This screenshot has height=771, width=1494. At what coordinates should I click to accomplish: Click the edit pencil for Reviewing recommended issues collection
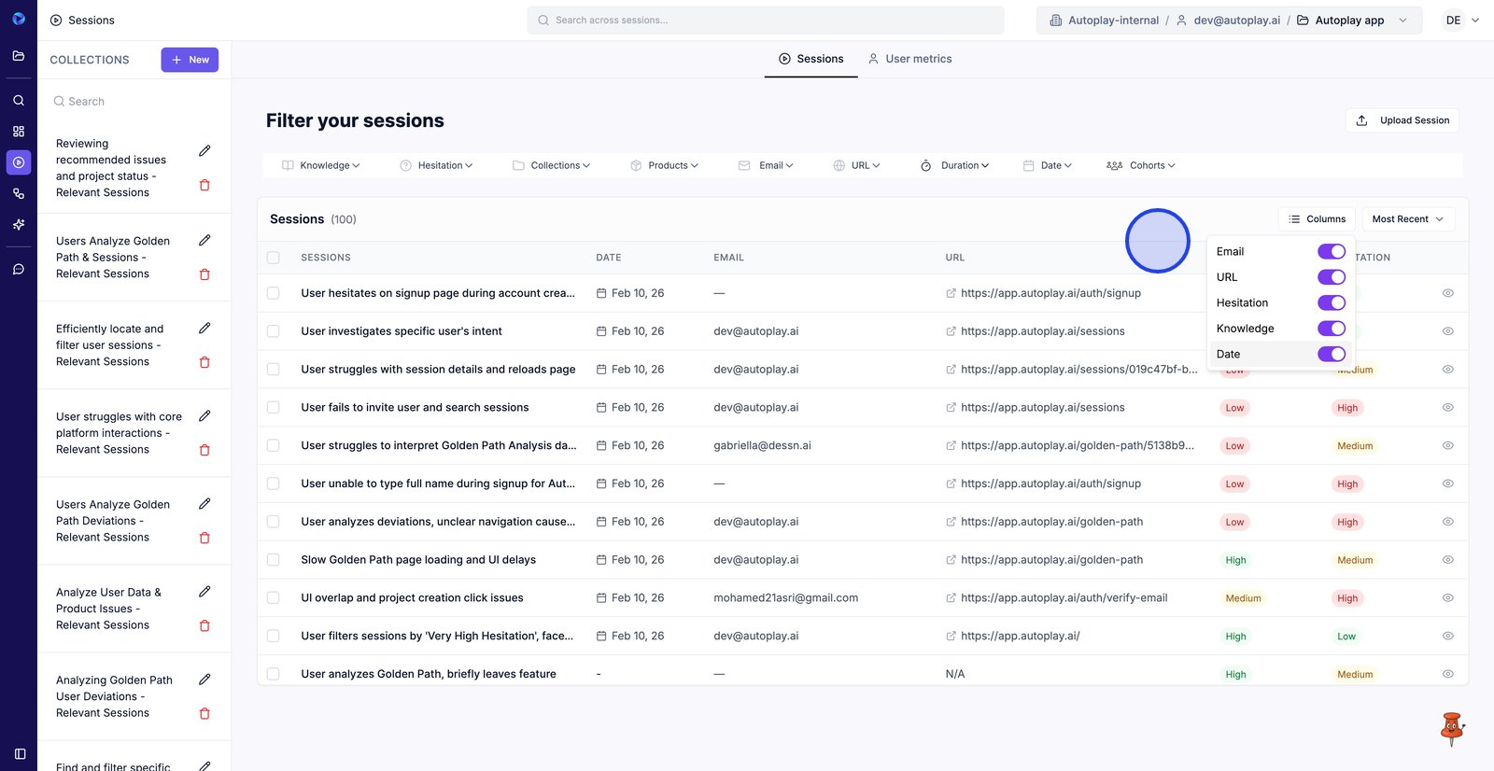coord(204,151)
